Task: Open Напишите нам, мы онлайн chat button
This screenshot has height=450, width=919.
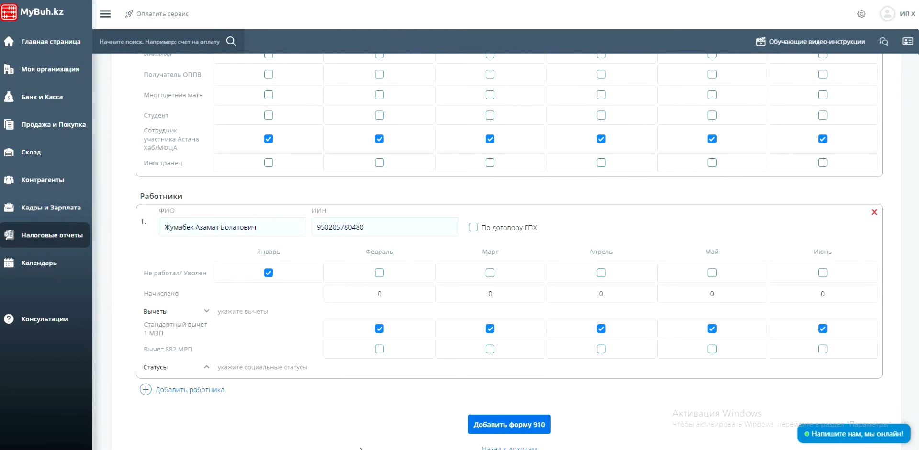Action: point(854,434)
